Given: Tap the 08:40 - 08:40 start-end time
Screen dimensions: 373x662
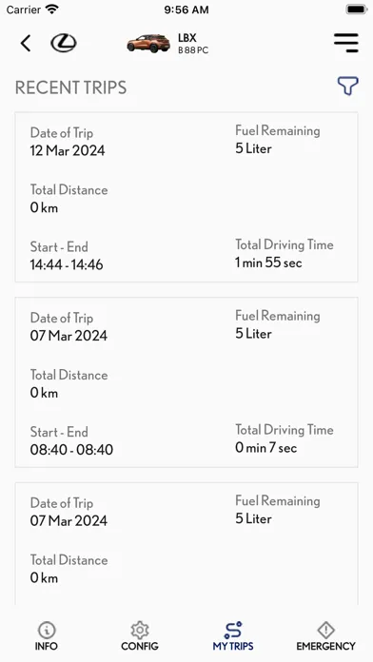Looking at the screenshot, I should tap(71, 450).
